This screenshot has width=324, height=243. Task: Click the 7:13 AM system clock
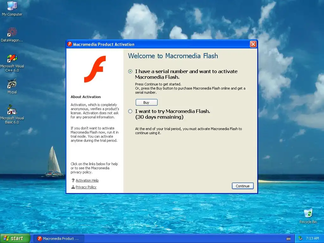click(x=312, y=238)
